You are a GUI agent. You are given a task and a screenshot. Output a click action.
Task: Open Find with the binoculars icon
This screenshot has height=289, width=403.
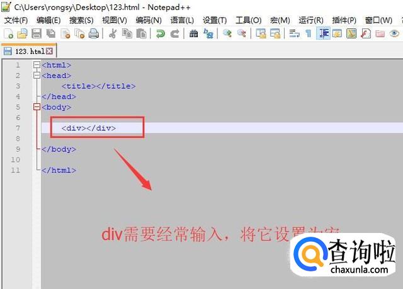click(193, 33)
